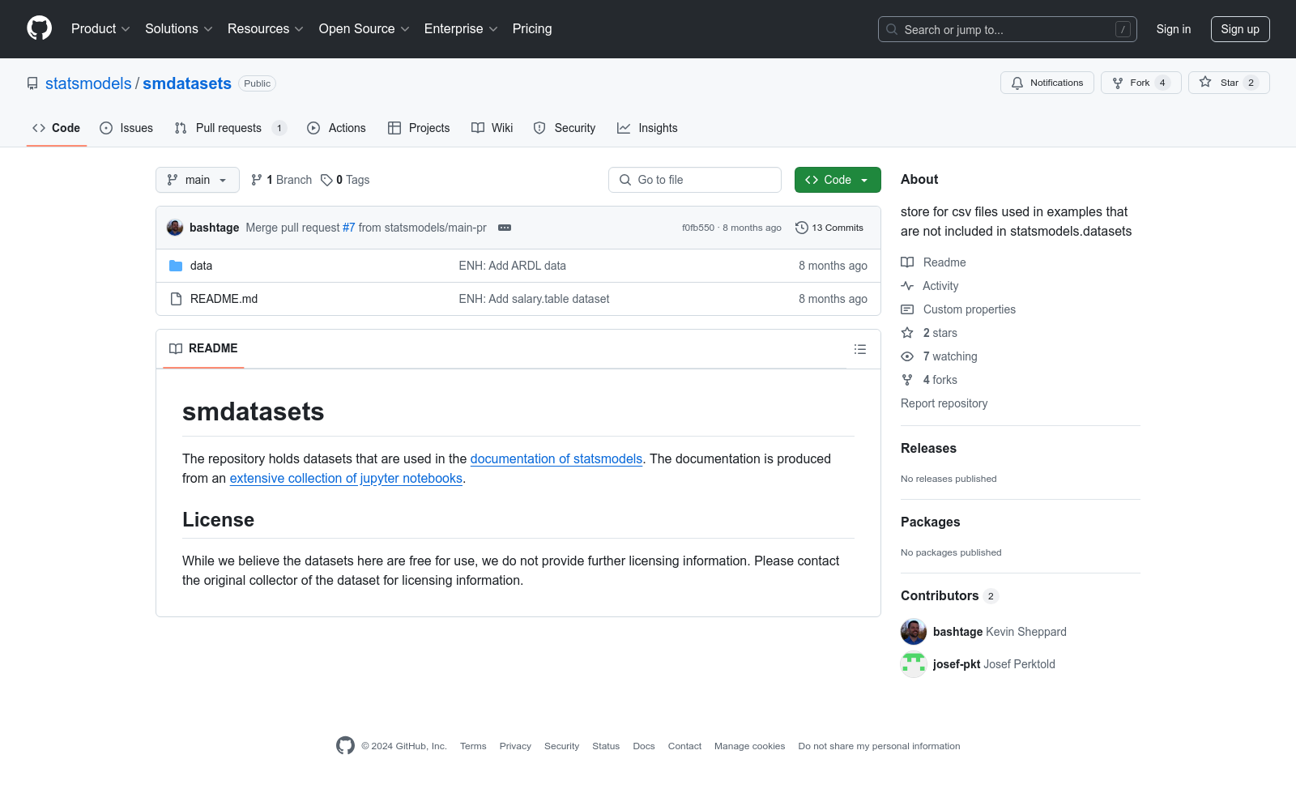1296x810 pixels.
Task: Click the Sign in link
Action: point(1174,29)
